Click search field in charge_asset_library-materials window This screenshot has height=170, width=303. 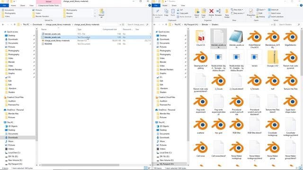coord(138,25)
